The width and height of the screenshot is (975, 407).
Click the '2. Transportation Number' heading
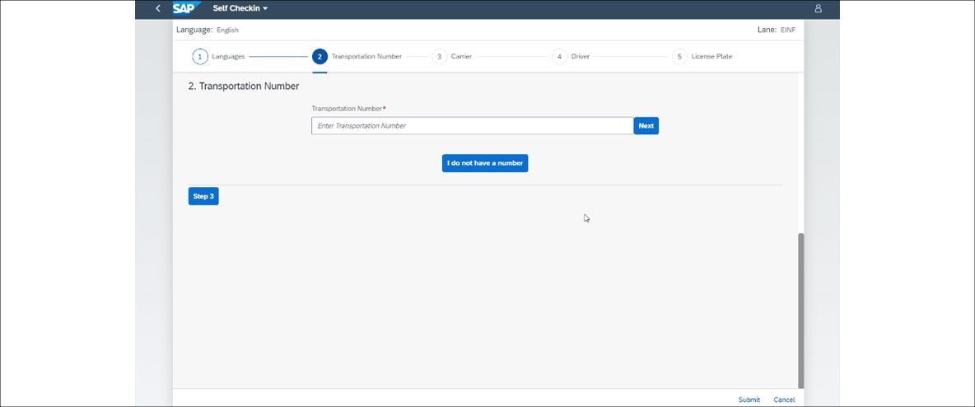click(244, 86)
